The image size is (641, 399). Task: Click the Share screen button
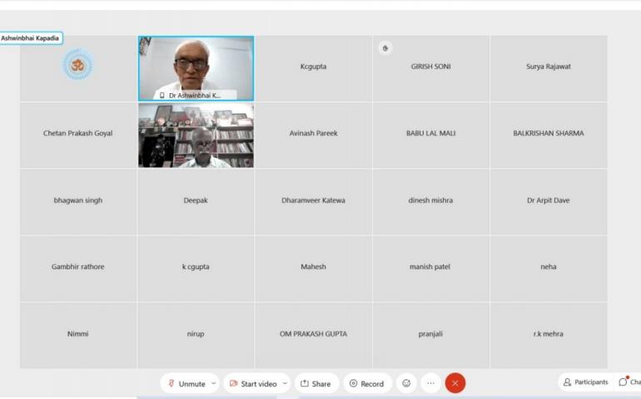(x=316, y=383)
